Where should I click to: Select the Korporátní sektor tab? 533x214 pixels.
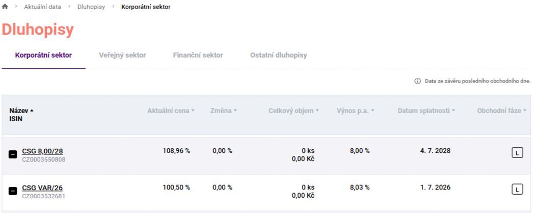pos(43,55)
